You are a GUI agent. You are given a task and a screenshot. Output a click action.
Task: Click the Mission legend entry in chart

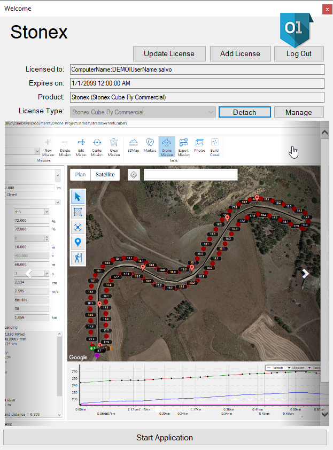pyautogui.click(x=296, y=368)
